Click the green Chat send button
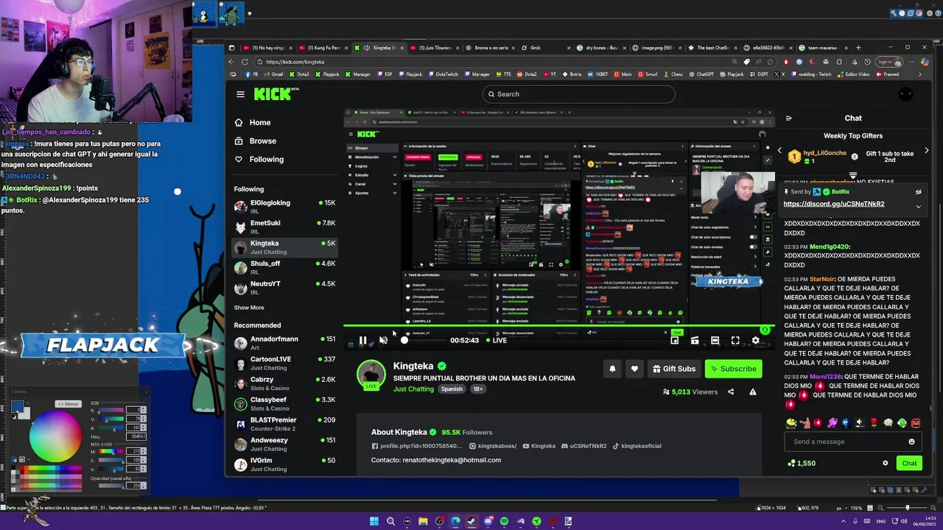This screenshot has height=530, width=943. tap(909, 463)
